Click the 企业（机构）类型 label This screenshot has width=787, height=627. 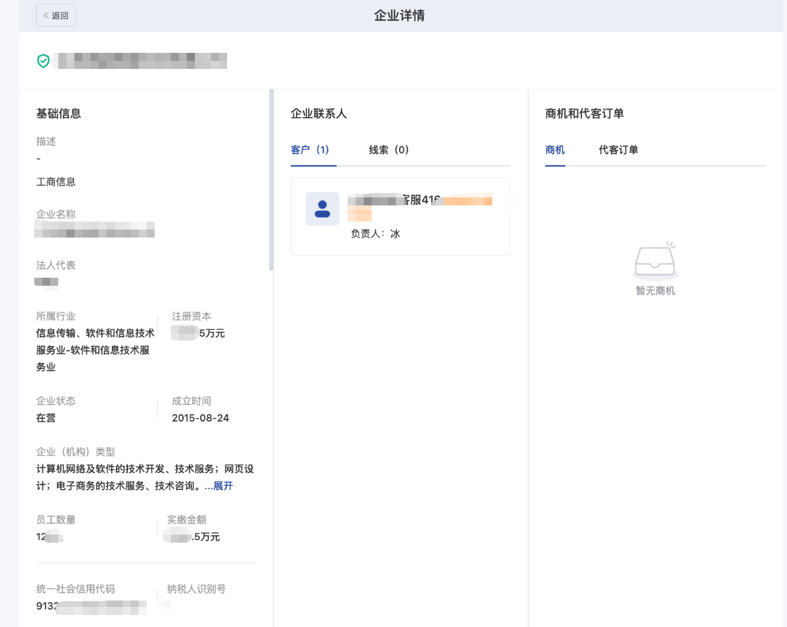click(75, 452)
